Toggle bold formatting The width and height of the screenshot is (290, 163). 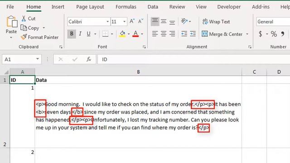72,34
